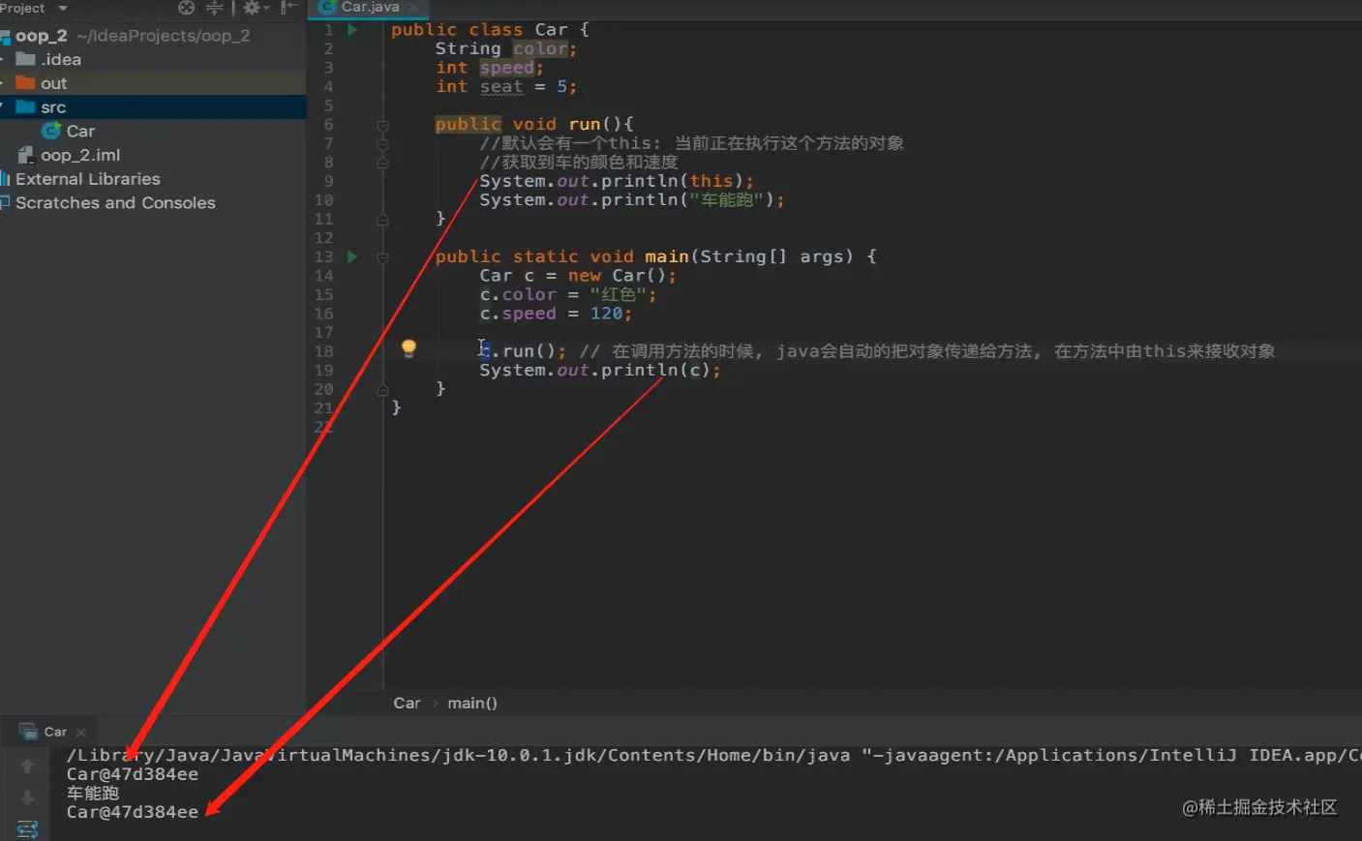Screen dimensions: 1362x841
Task: Select the Car run console tab
Action: [x=55, y=732]
